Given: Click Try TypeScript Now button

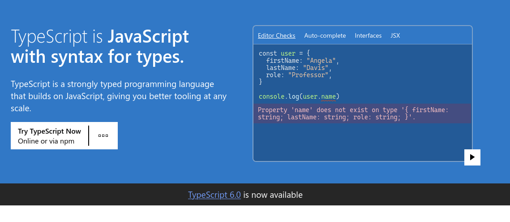Looking at the screenshot, I should (x=49, y=135).
